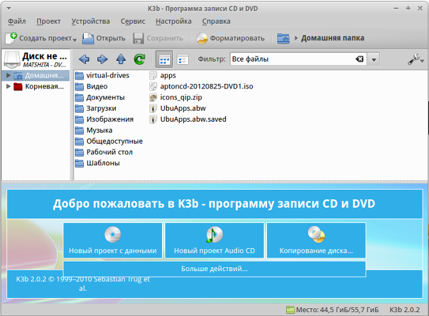Go forward with the right arrow
The width and height of the screenshot is (429, 316).
102,59
